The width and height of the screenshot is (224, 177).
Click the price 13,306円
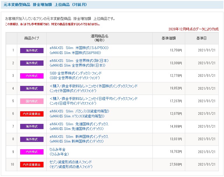(176, 63)
